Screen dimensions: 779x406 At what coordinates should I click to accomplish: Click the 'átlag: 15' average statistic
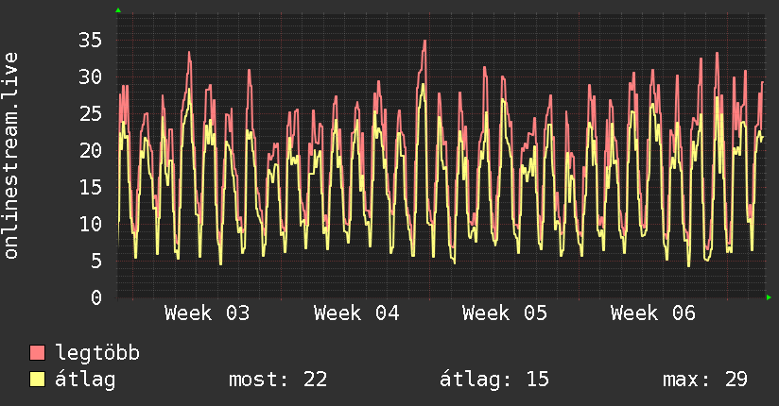pos(494,380)
